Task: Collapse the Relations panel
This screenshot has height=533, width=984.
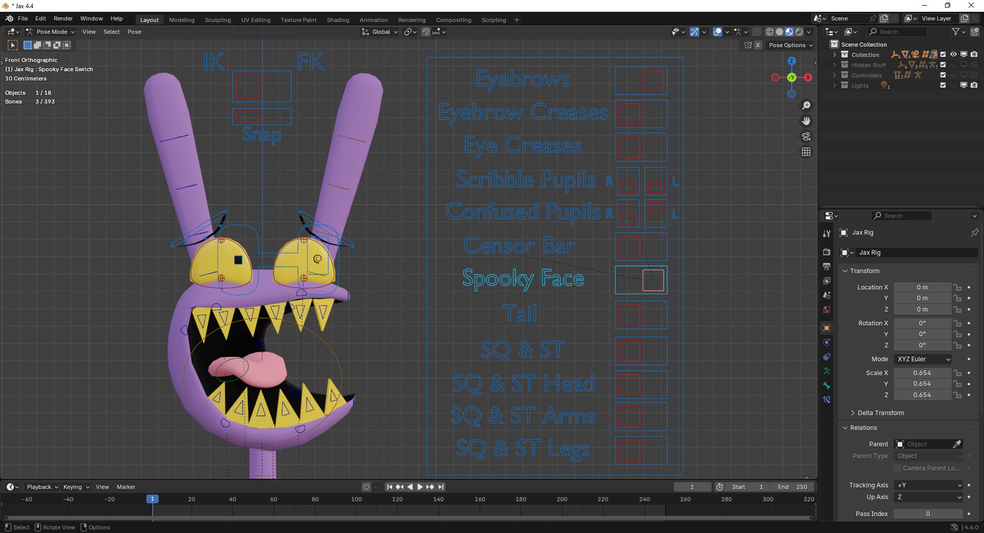Action: pyautogui.click(x=863, y=428)
